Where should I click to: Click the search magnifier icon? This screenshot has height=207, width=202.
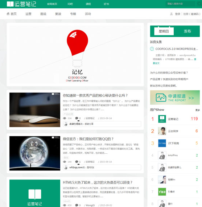coord(199,4)
